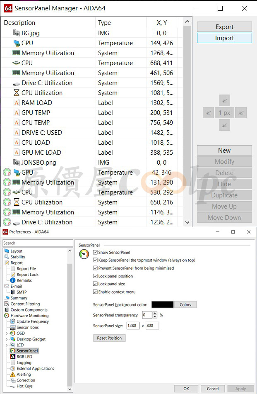
Task: Open the Colors picker button
Action: click(x=185, y=304)
